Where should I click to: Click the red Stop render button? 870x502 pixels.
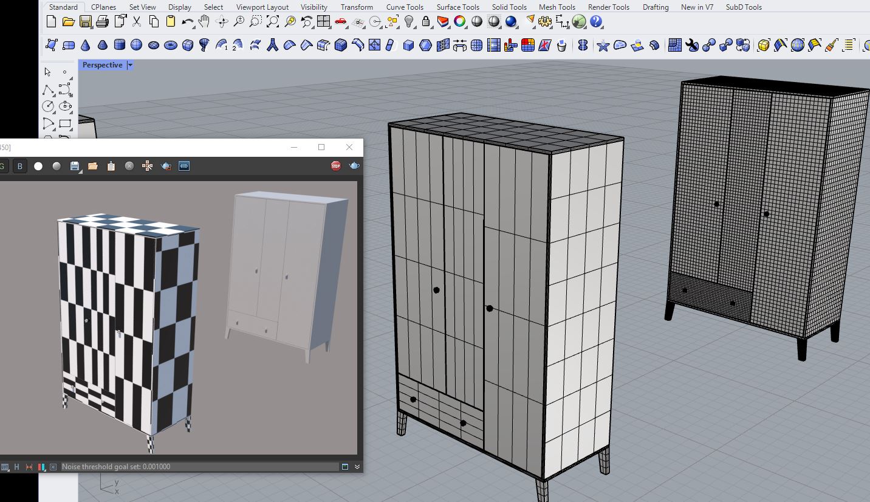tap(335, 166)
